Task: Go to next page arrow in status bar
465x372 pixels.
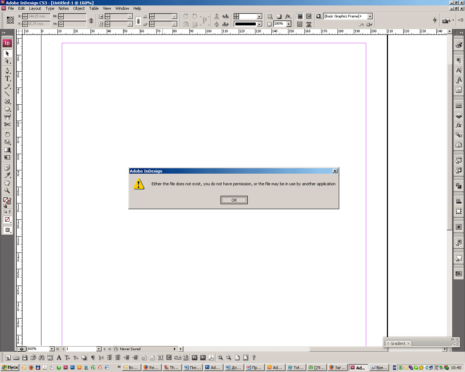Action: point(105,349)
